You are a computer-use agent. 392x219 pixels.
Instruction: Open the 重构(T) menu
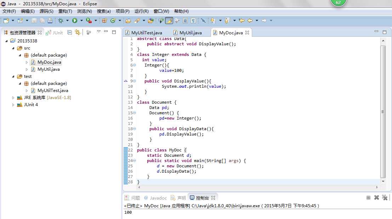(65, 11)
